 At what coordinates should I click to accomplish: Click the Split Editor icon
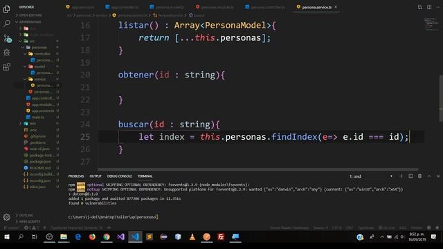[429, 7]
